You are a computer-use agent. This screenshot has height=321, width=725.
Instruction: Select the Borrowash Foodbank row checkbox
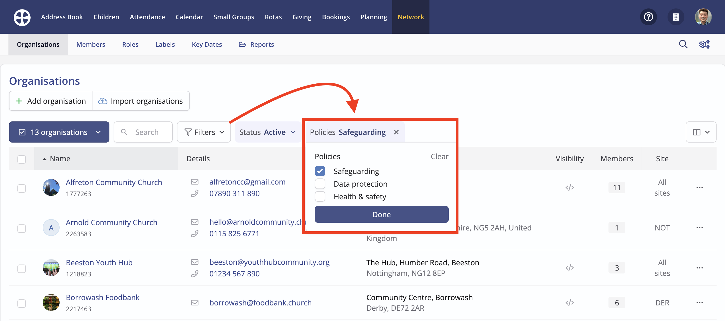tap(22, 303)
